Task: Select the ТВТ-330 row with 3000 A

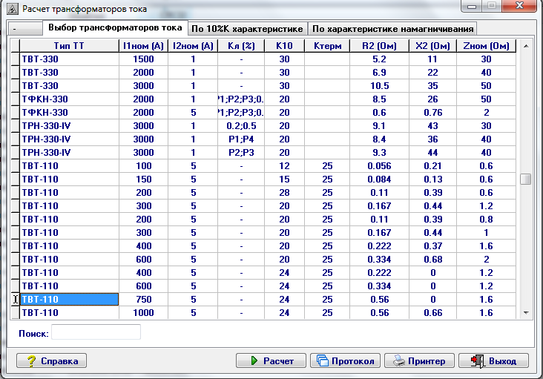Action: (x=263, y=86)
